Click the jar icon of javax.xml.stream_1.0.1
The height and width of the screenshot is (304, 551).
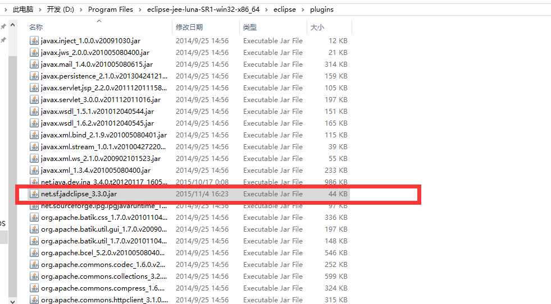pos(34,147)
